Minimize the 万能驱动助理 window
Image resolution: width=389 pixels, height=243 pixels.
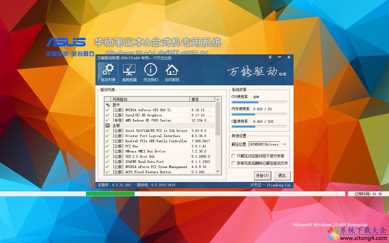click(279, 57)
